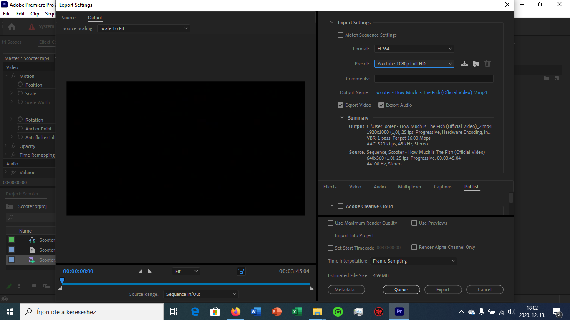Toggle the Rotation stopwatch animation icon

click(x=20, y=120)
